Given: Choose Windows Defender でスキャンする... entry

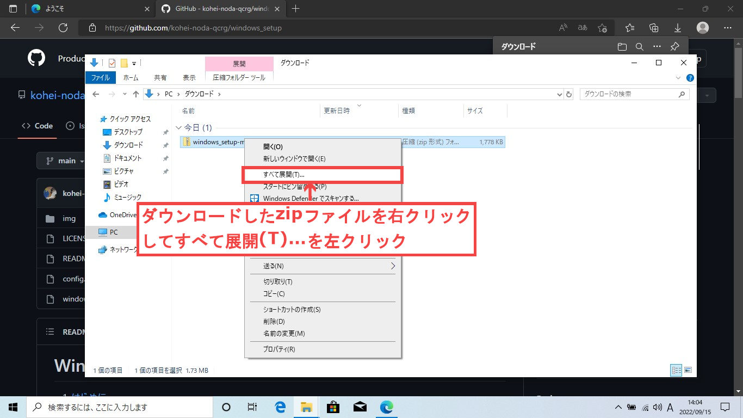Looking at the screenshot, I should (x=323, y=199).
